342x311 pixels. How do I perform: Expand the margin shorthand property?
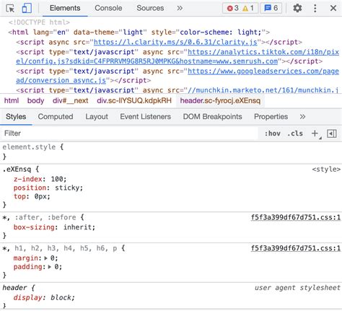pos(46,258)
